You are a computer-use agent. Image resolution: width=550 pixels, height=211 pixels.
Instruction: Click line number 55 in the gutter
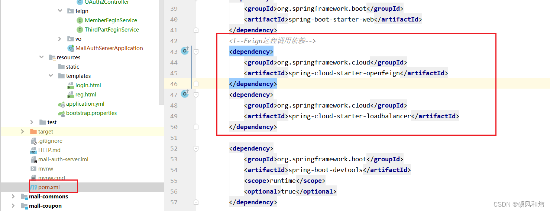coord(174,181)
